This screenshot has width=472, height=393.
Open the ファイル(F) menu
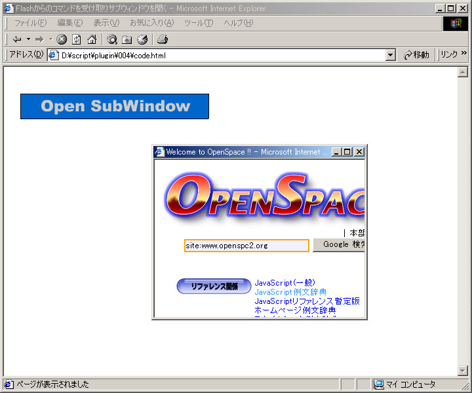(30, 23)
